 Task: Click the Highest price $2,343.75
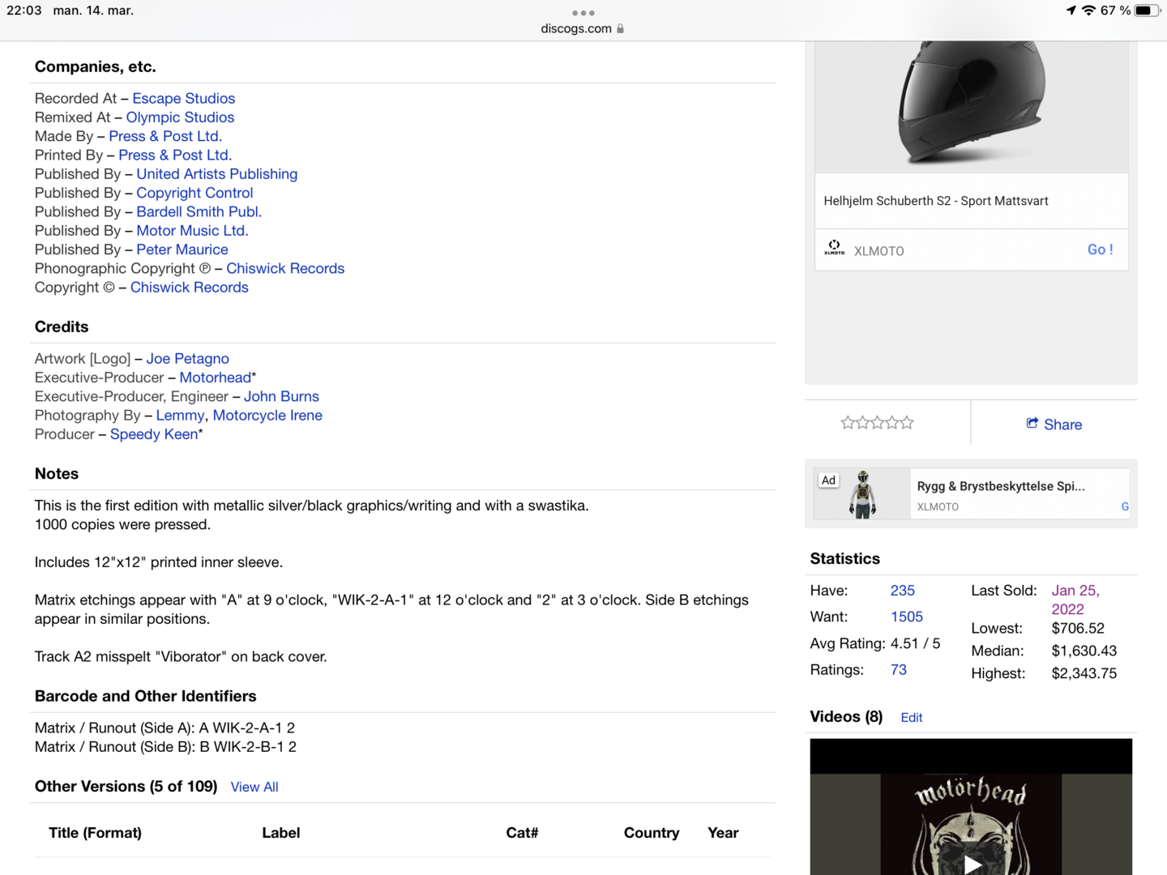[x=1084, y=674]
